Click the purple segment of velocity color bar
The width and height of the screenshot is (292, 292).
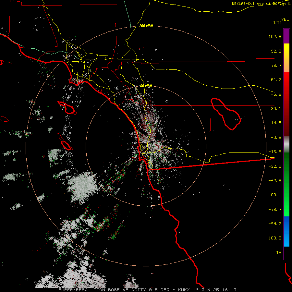click(286, 36)
